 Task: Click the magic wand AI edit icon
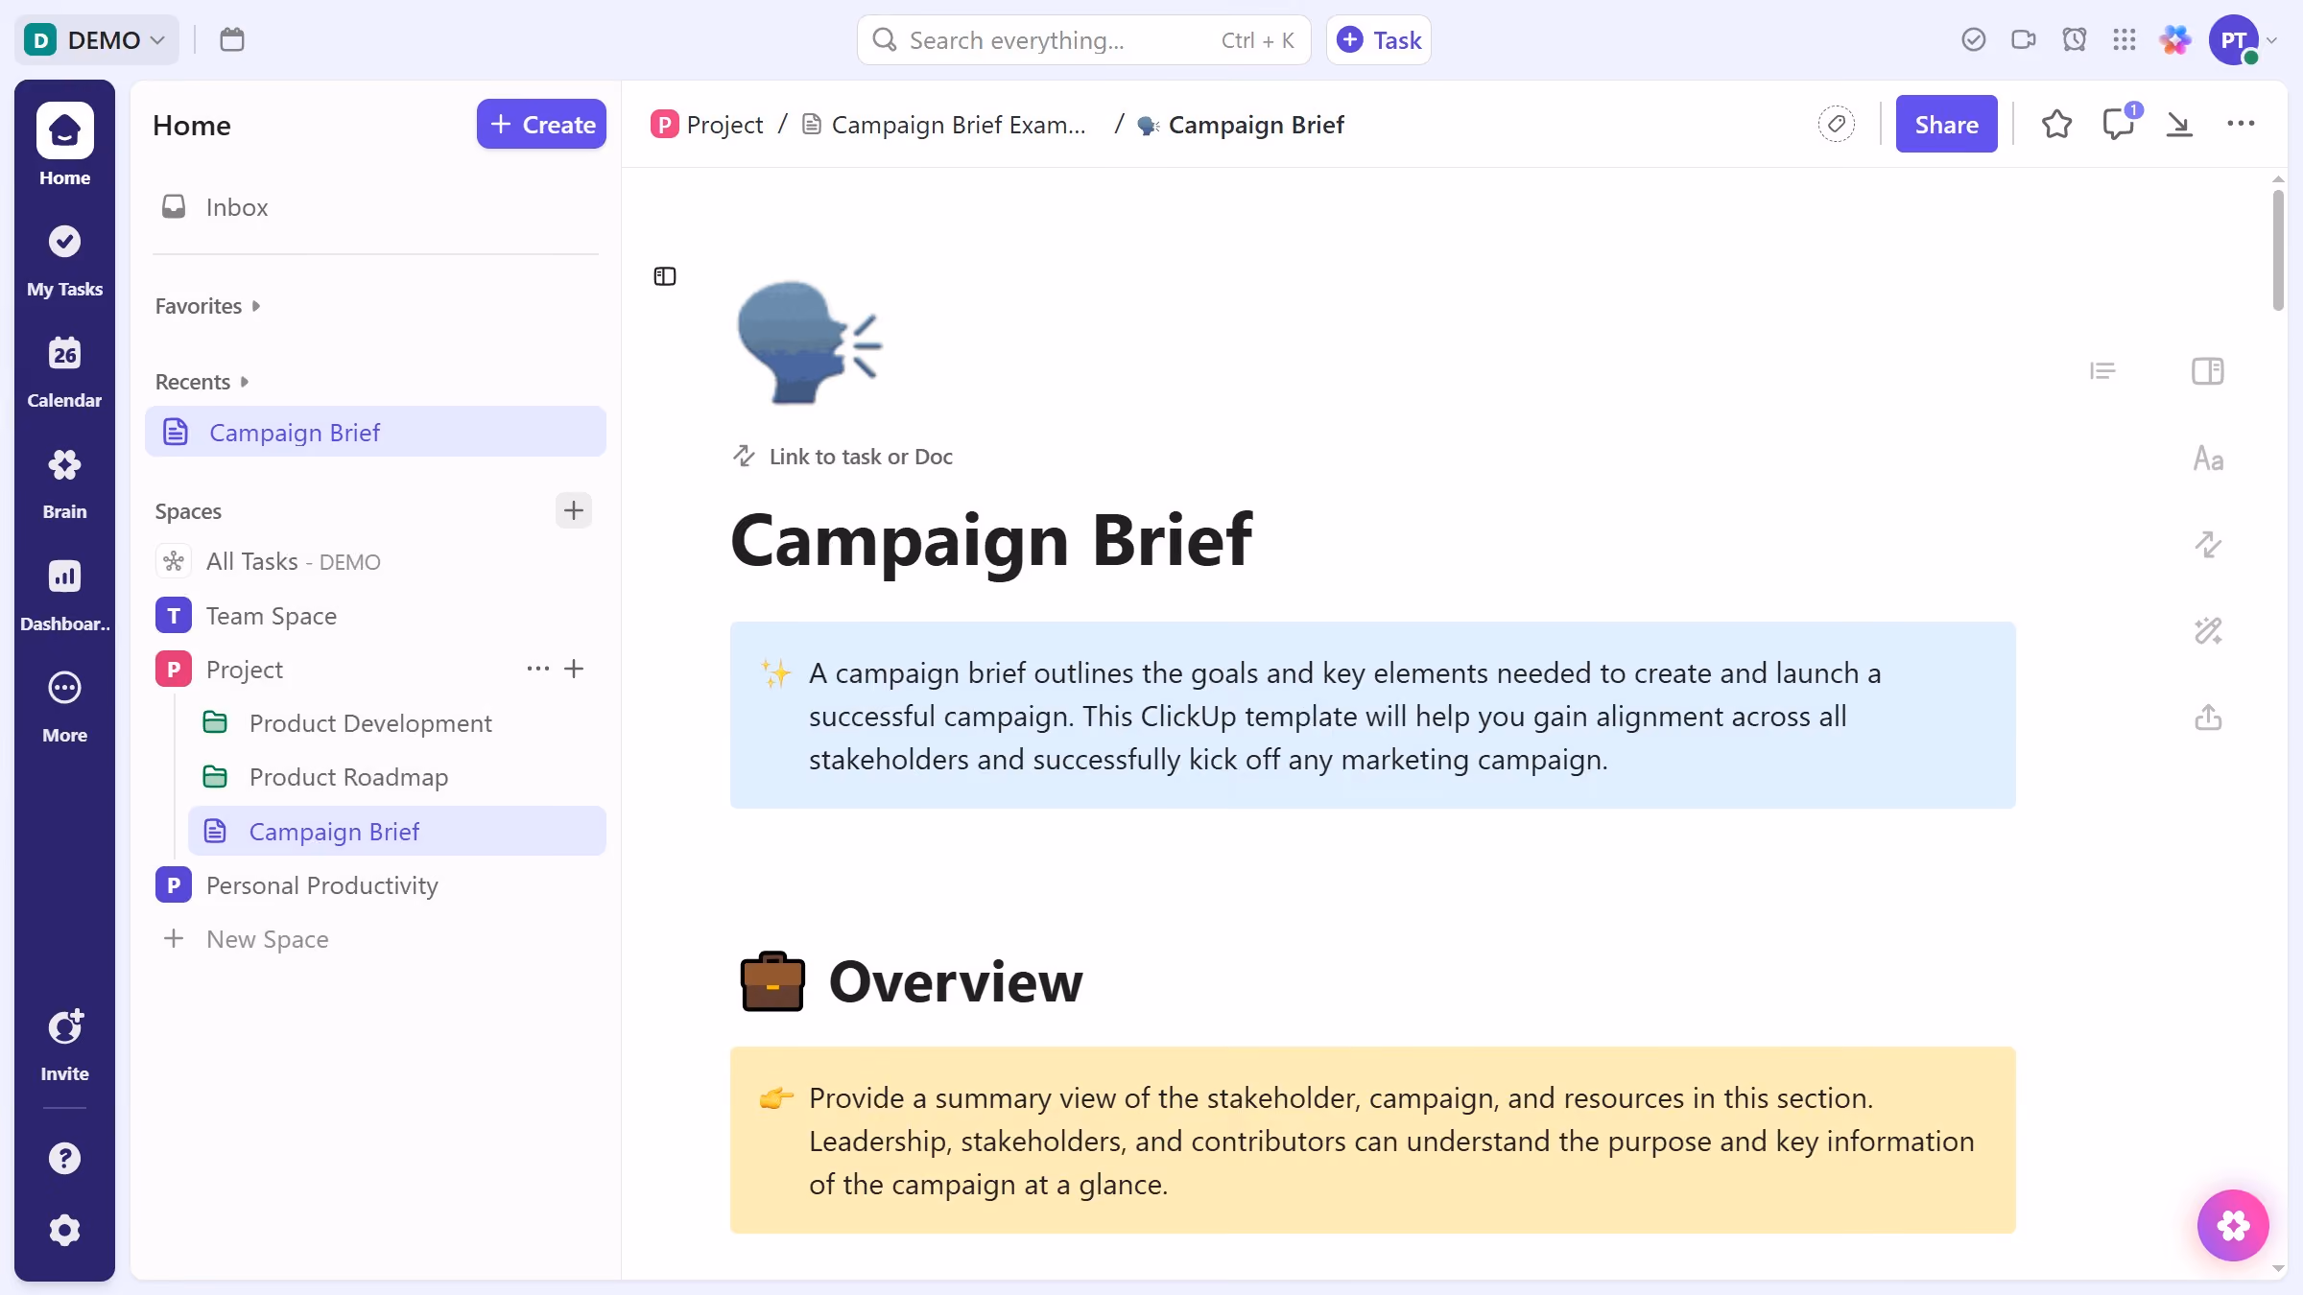pos(2207,630)
